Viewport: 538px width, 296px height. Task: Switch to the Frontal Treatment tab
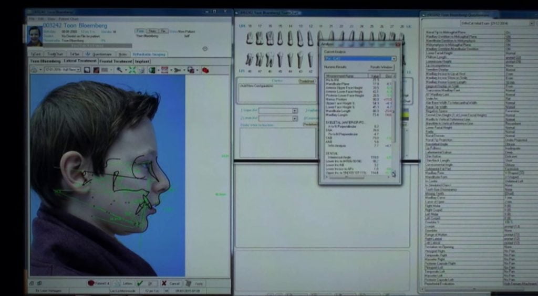115,61
